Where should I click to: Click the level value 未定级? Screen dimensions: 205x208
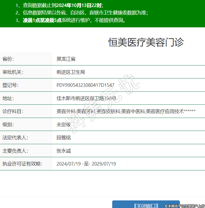click(64, 125)
